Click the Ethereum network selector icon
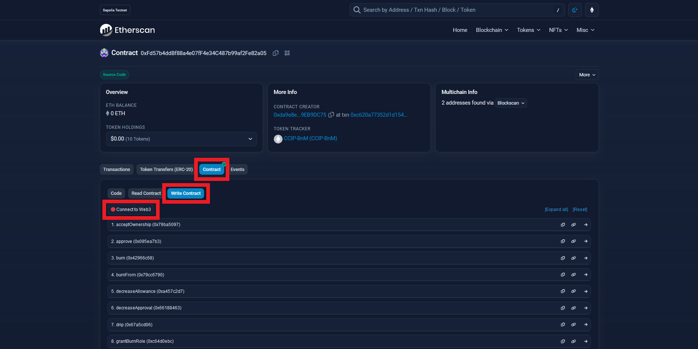Screen dimensions: 698x349 (x=592, y=10)
